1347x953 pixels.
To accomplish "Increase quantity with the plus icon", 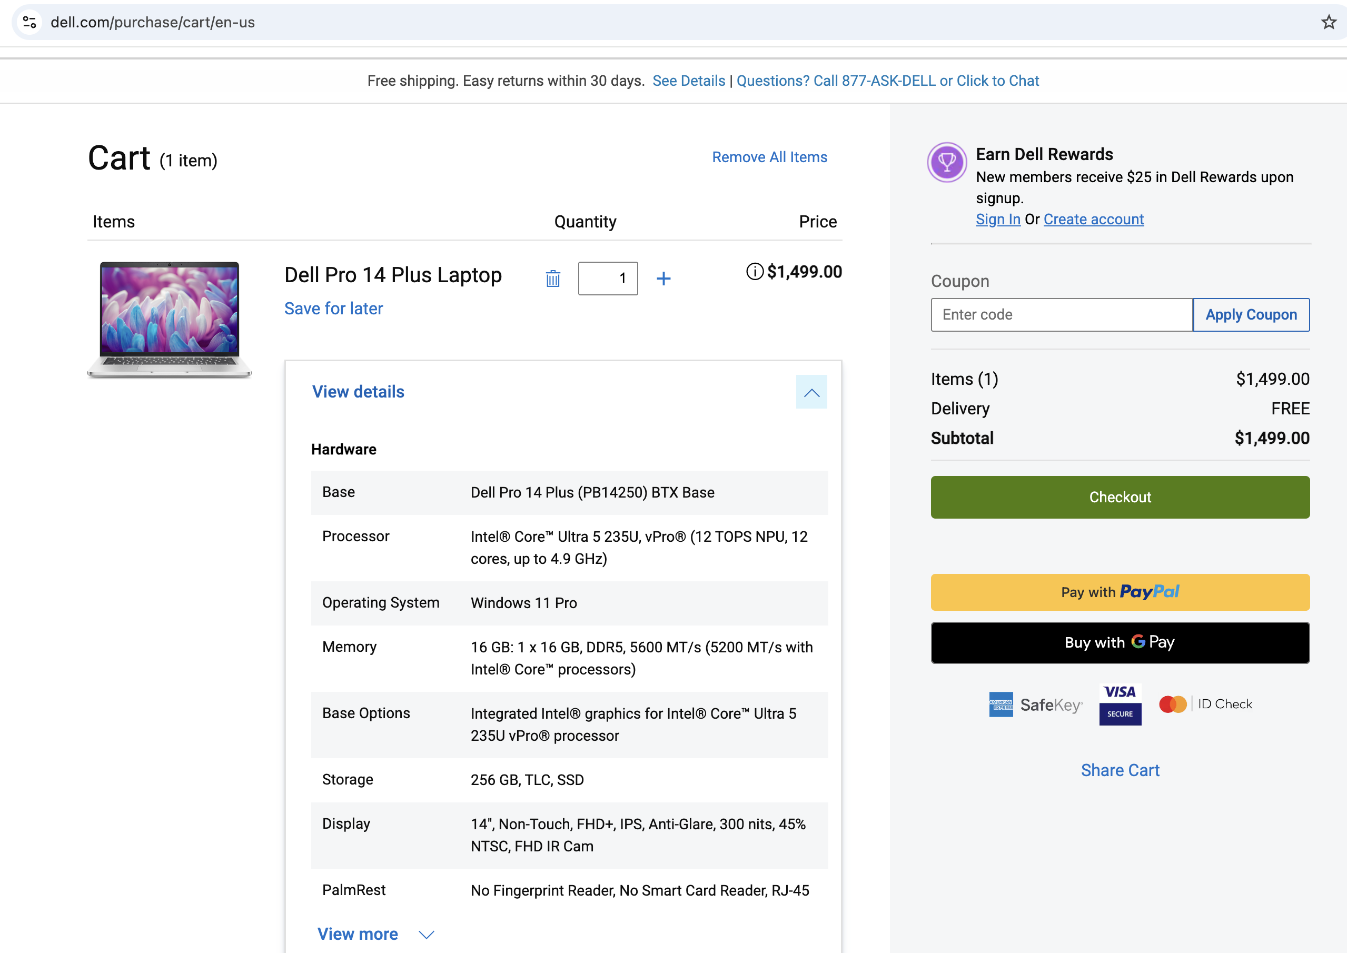I will point(663,278).
